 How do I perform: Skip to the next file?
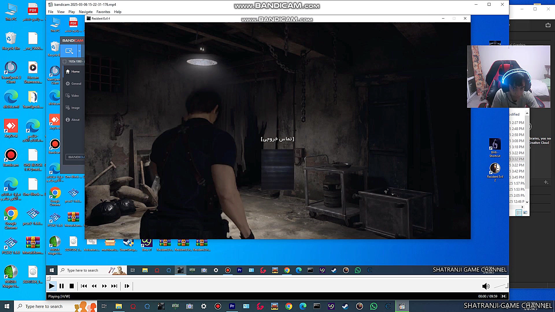pos(114,286)
